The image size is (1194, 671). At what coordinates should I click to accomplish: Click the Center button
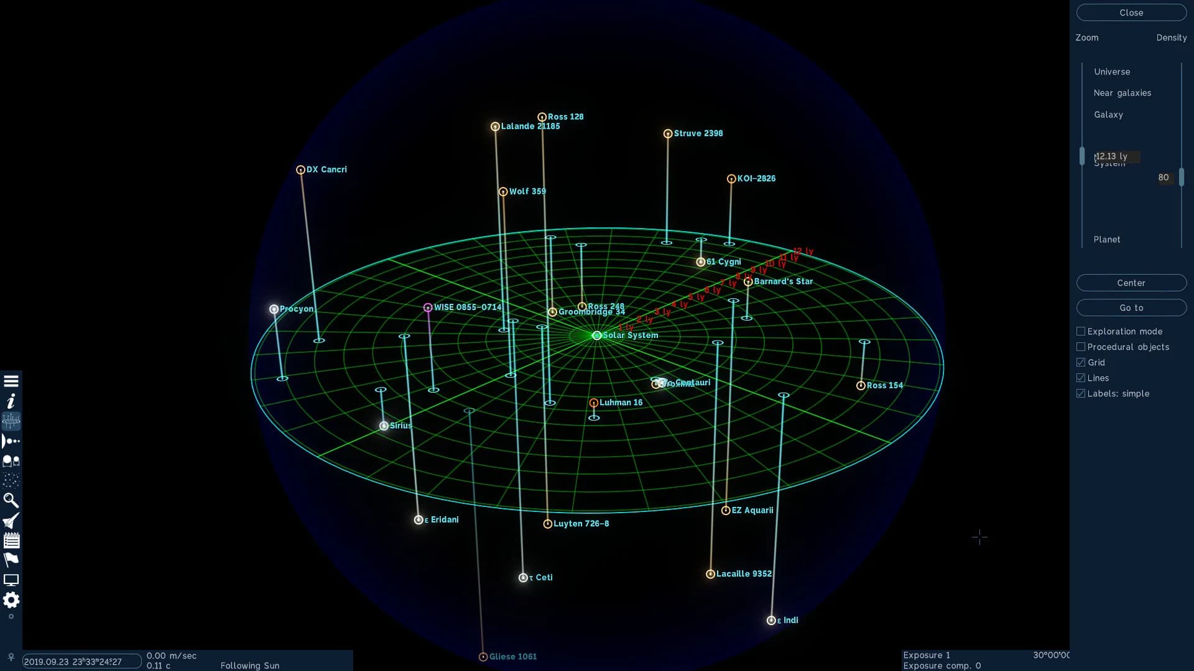click(1131, 283)
